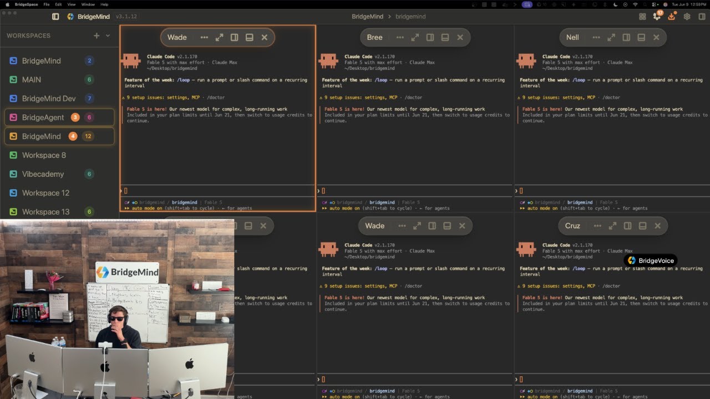Click the /doctor text in Bree pane
710x399 pixels.
(x=412, y=98)
